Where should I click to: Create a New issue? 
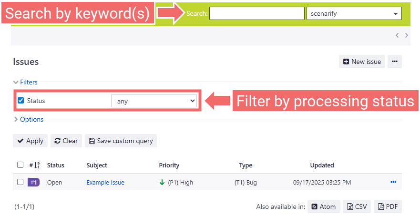pyautogui.click(x=362, y=62)
